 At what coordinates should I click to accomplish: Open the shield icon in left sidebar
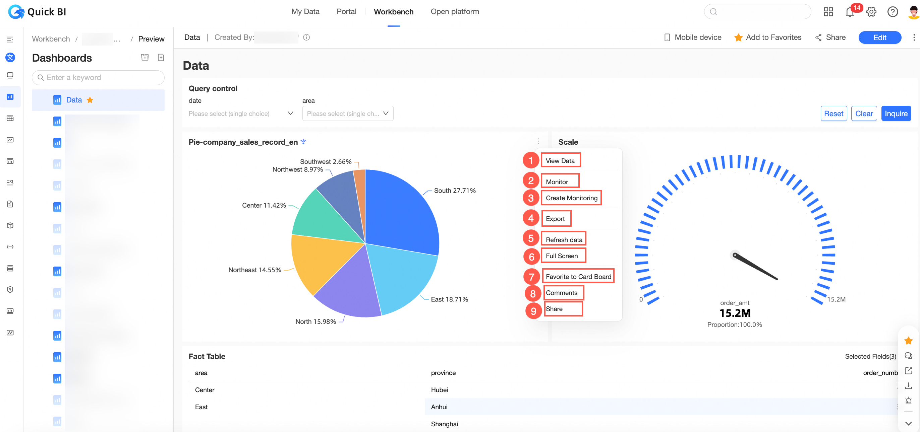click(x=10, y=289)
